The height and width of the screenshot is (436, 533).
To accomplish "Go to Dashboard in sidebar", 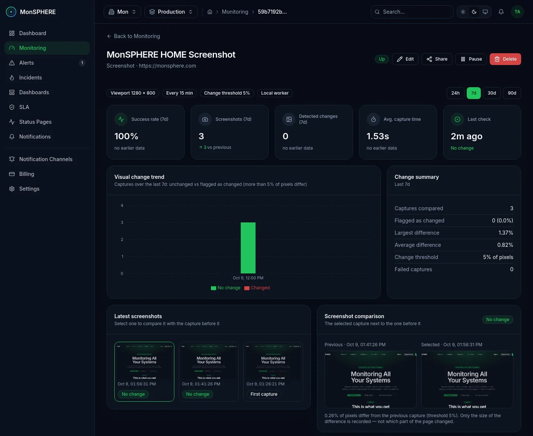I will pyautogui.click(x=47, y=33).
